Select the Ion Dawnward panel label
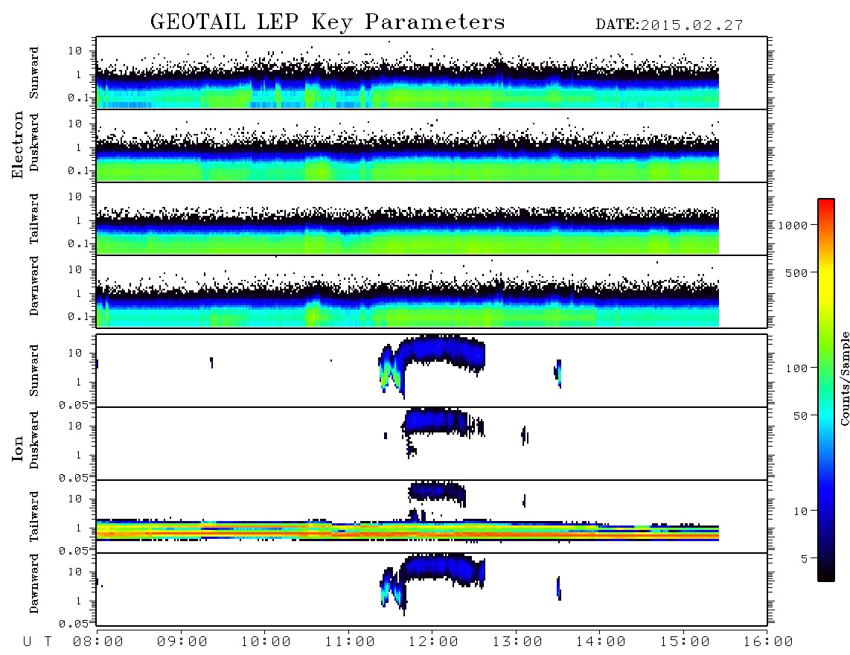Viewport: 850px width, 655px height. pos(34,584)
